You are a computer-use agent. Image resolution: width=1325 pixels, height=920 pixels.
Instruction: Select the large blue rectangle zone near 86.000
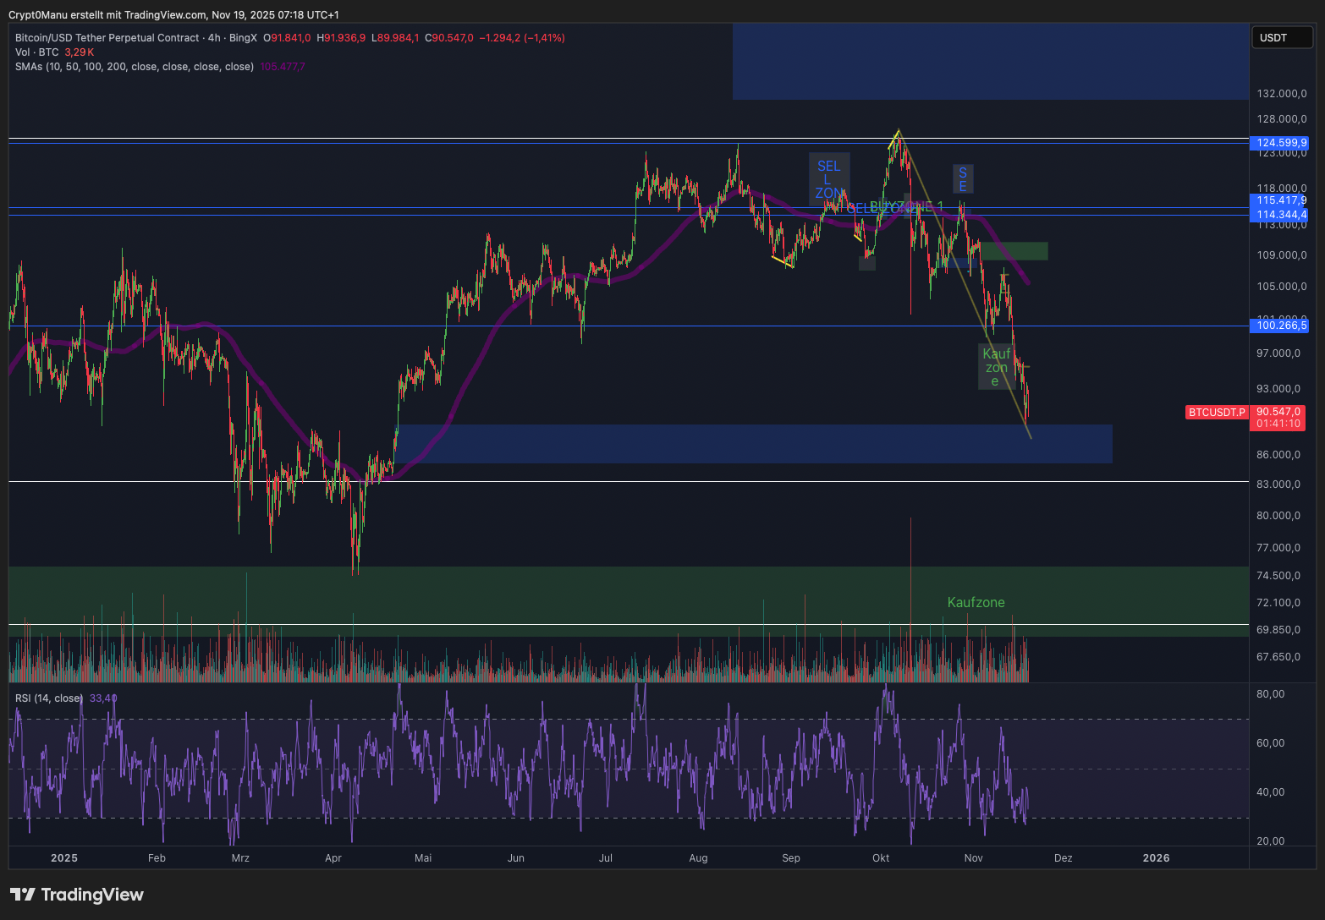click(x=753, y=444)
